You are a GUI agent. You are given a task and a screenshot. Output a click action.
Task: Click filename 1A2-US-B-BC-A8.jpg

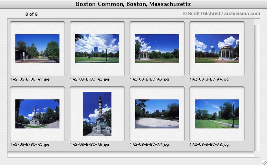click(x=209, y=145)
